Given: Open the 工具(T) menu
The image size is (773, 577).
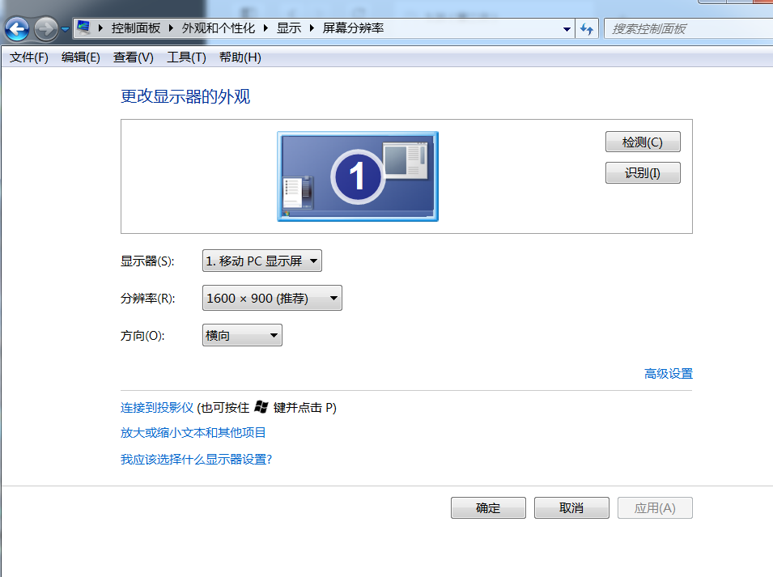Looking at the screenshot, I should tap(185, 57).
